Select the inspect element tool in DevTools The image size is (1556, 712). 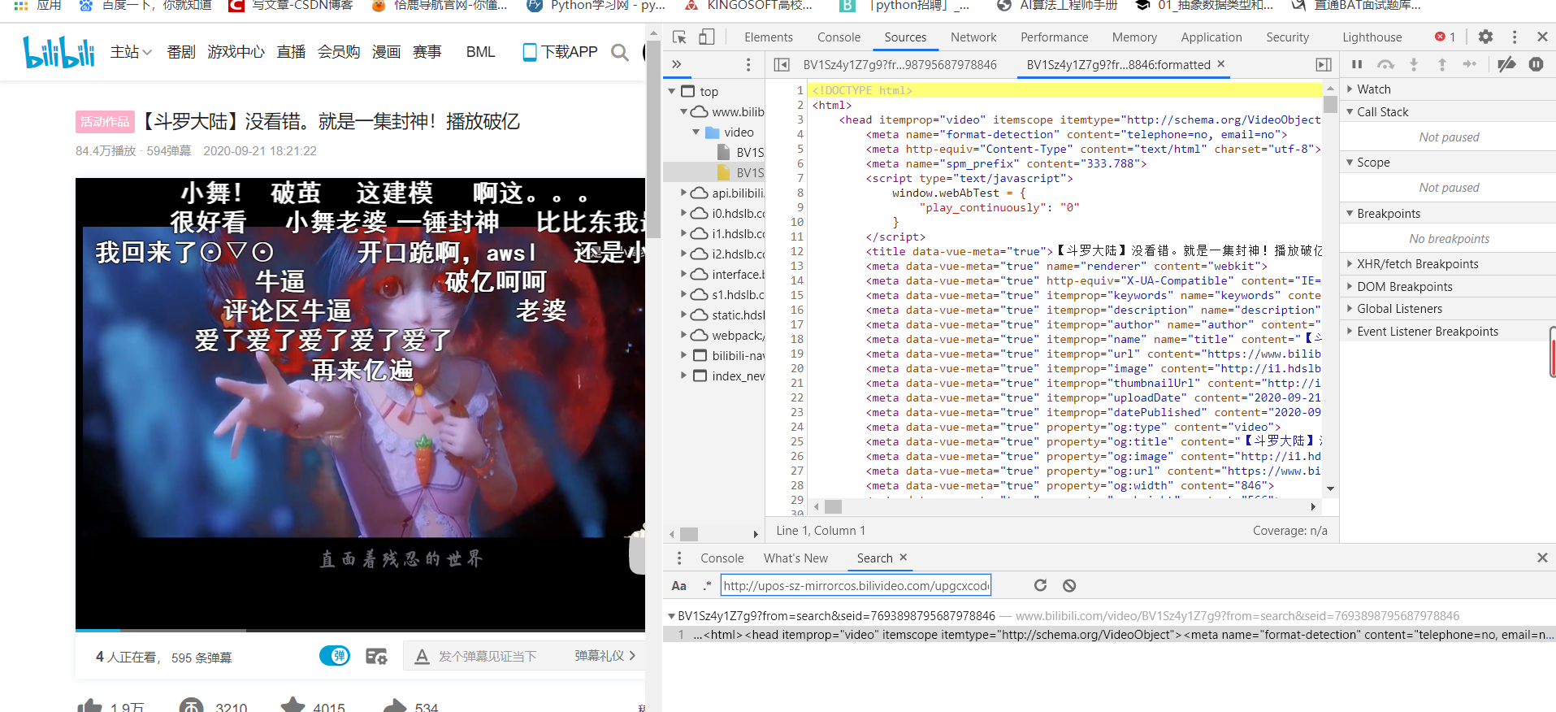coord(679,37)
